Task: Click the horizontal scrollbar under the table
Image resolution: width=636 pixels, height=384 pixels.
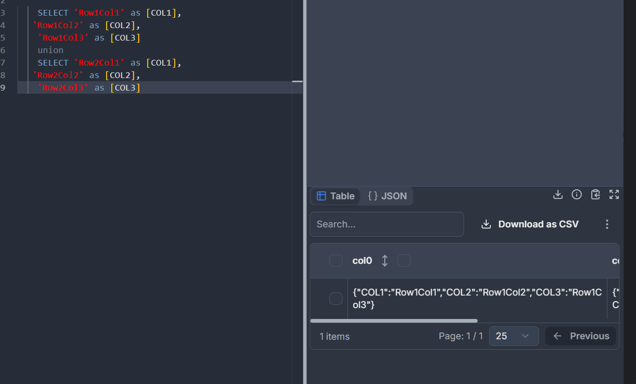Action: 394,321
